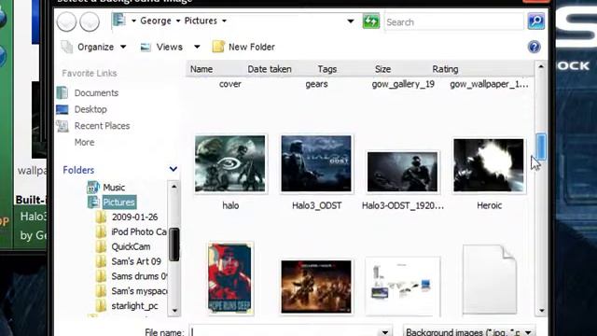Select the iPod Photo Cache folder

click(139, 231)
